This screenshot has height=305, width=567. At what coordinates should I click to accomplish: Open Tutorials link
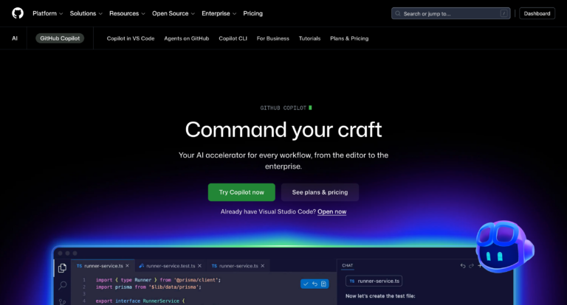309,38
